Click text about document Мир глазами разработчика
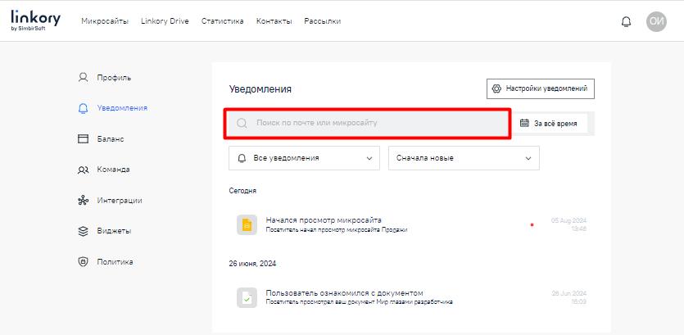This screenshot has height=335, width=684. [x=359, y=302]
